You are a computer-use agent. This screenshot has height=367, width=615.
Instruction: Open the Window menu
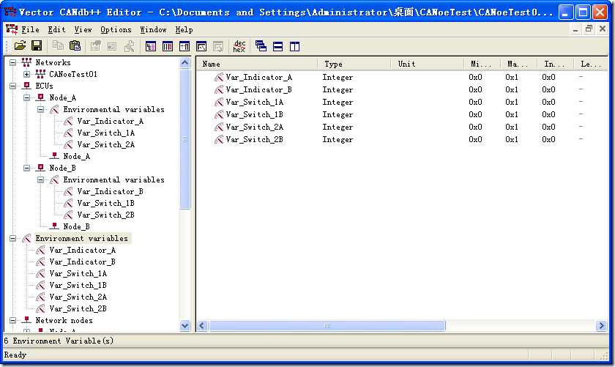click(153, 29)
